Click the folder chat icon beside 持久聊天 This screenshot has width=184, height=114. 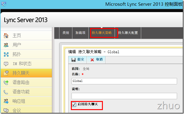coord(6,73)
